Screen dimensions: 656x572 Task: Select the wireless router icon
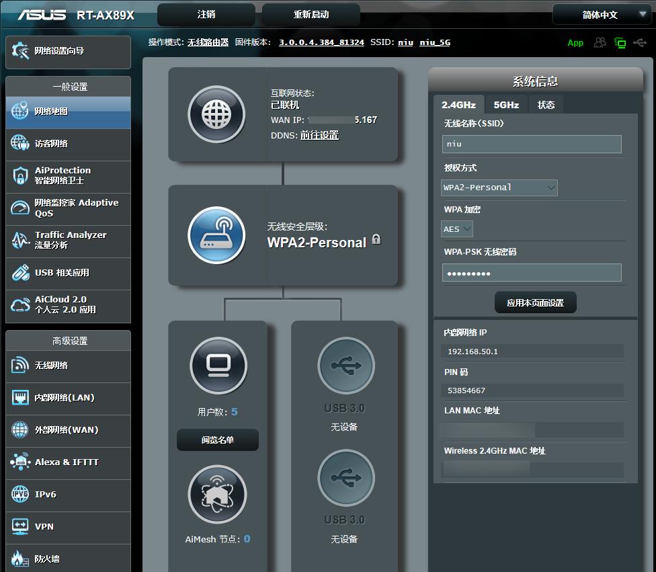click(x=216, y=235)
